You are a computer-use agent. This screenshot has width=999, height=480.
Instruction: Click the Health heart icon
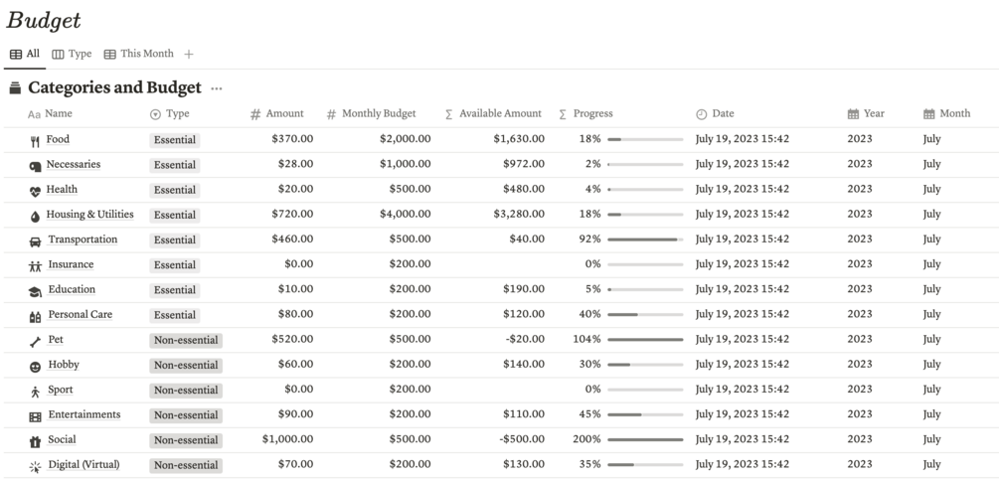(35, 191)
